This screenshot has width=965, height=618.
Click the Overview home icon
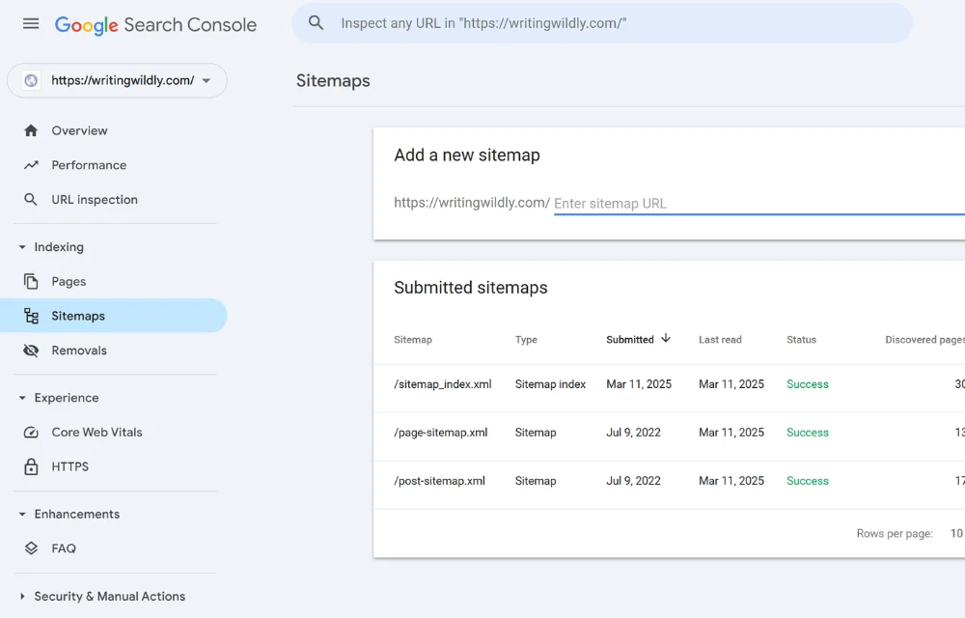[x=33, y=130]
